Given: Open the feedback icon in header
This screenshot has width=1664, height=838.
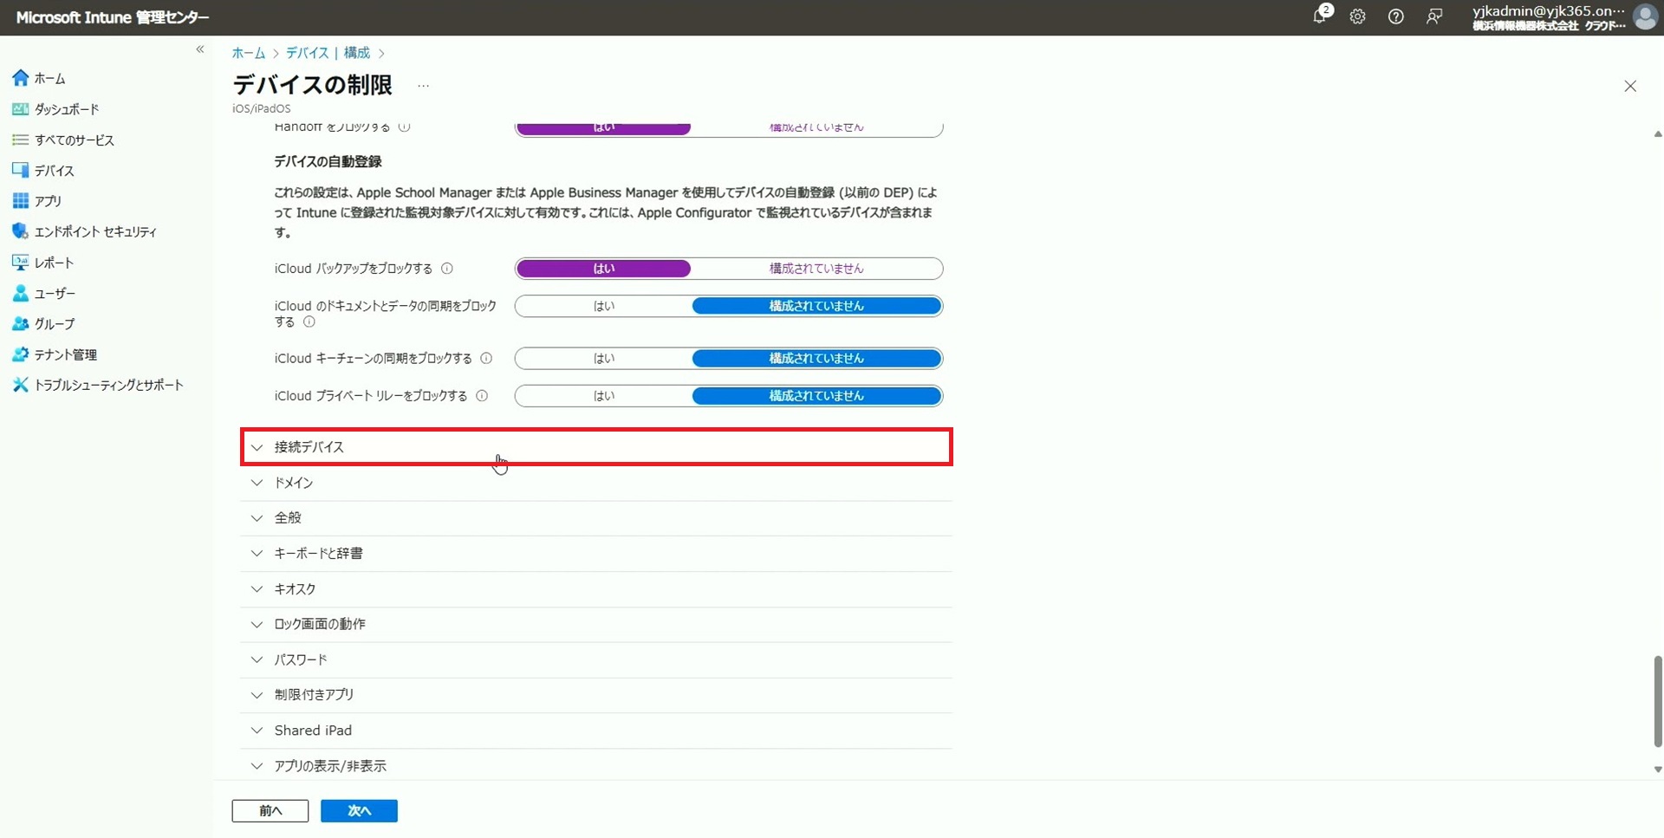Looking at the screenshot, I should (x=1434, y=16).
